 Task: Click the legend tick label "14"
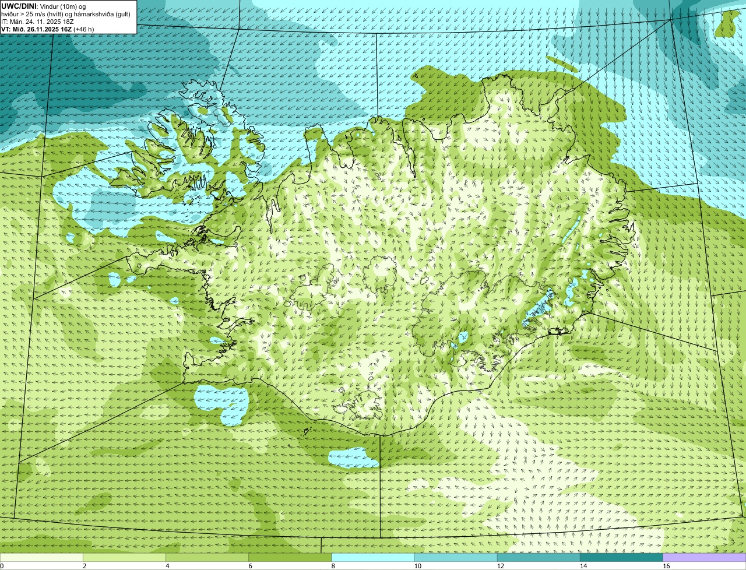[x=583, y=566]
